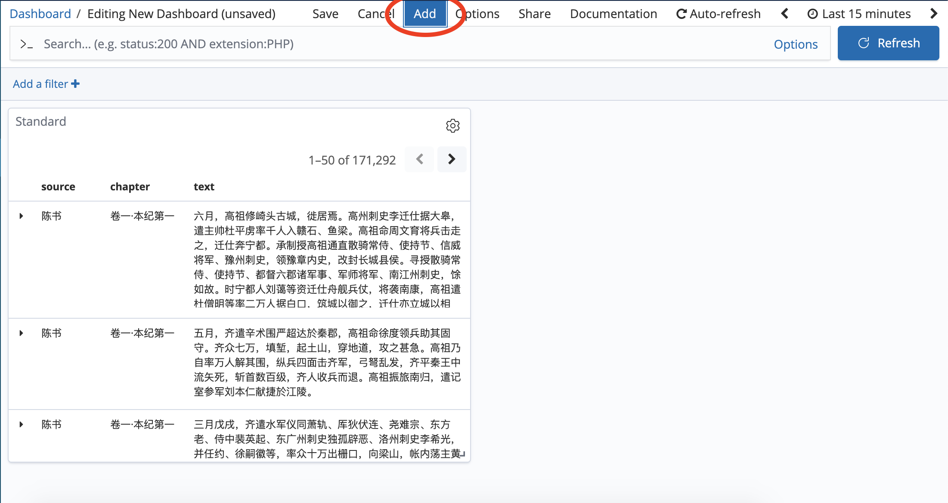Go to the Dashboard breadcrumb link
The width and height of the screenshot is (948, 503).
click(x=40, y=14)
